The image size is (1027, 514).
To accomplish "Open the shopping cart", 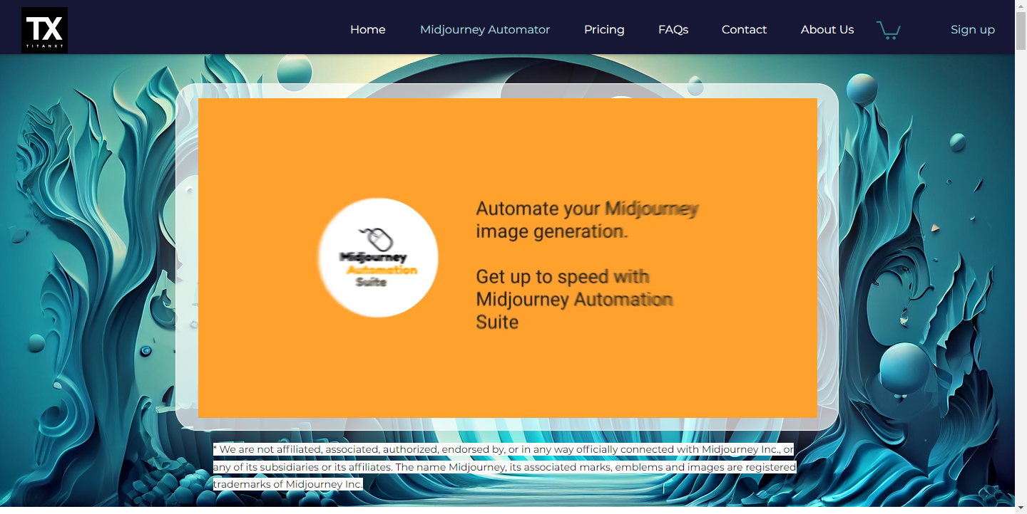I will 888,30.
